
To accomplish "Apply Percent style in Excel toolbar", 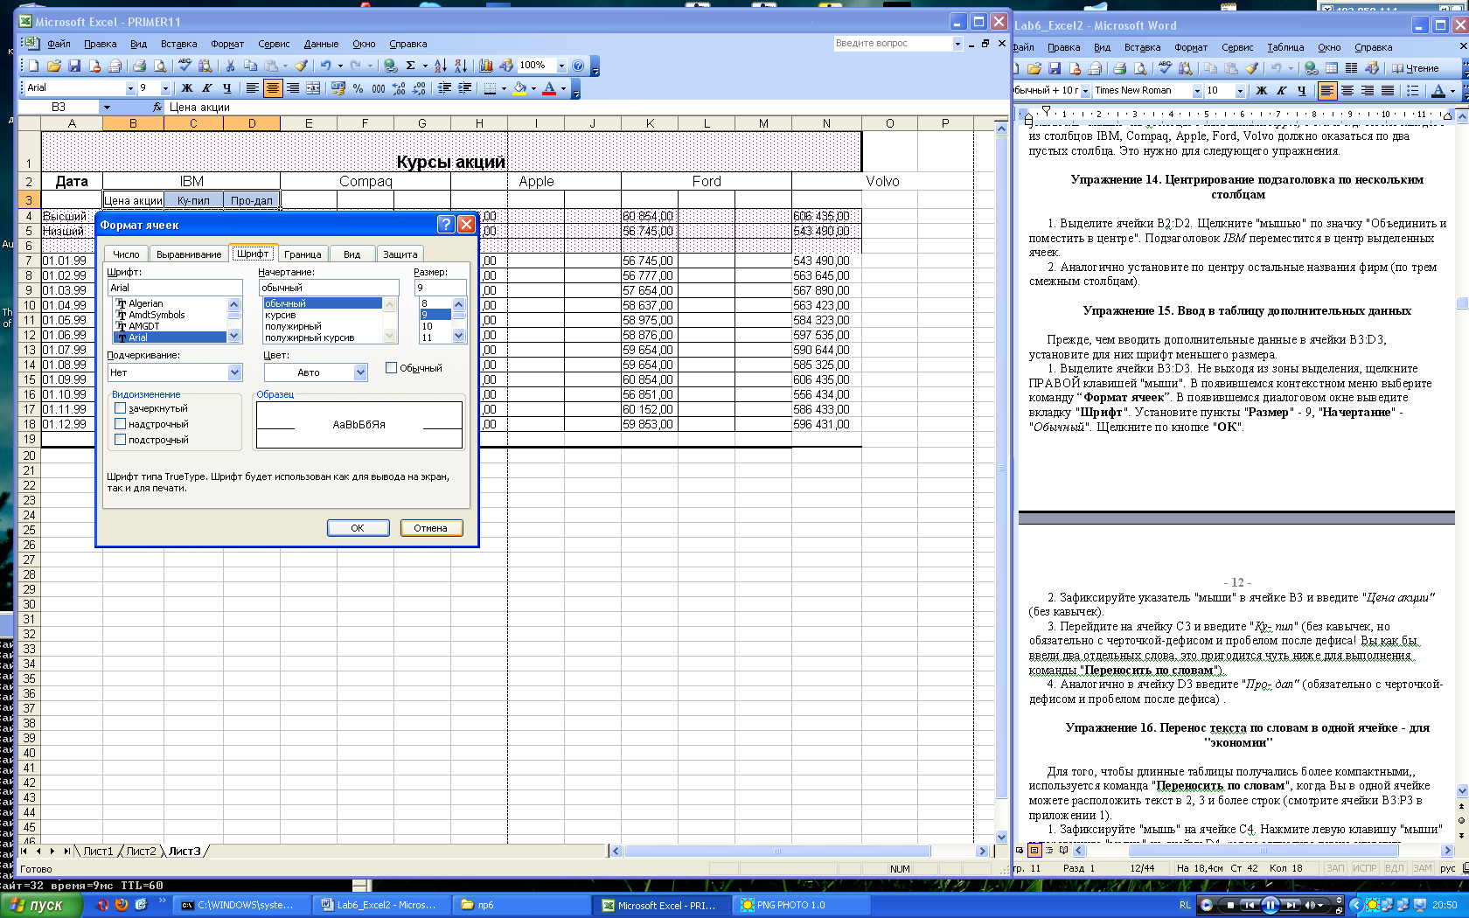I will pos(359,88).
